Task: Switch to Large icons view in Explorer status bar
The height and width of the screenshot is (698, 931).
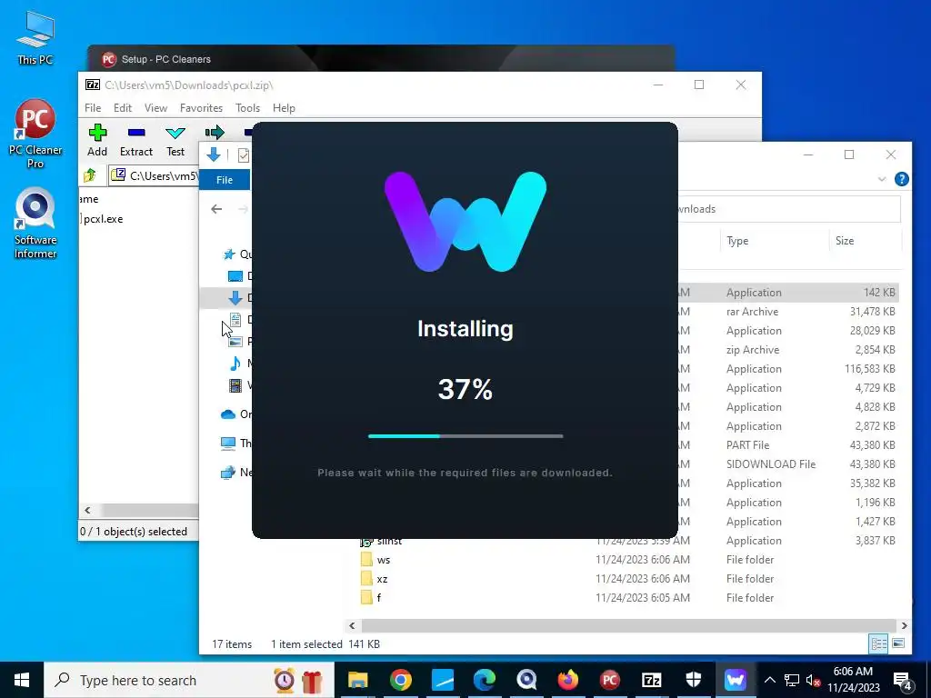Action: pyautogui.click(x=898, y=643)
